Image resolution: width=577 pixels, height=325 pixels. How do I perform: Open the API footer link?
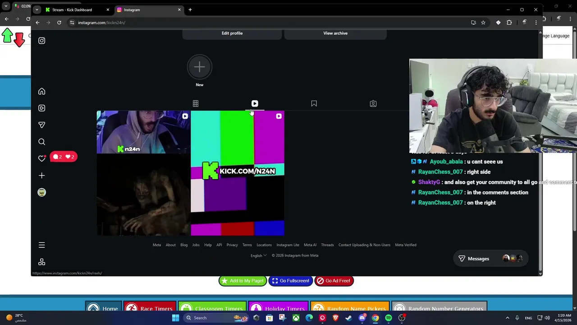point(219,245)
